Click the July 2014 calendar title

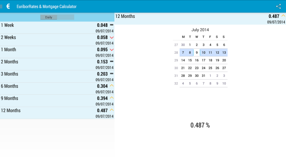click(x=200, y=30)
